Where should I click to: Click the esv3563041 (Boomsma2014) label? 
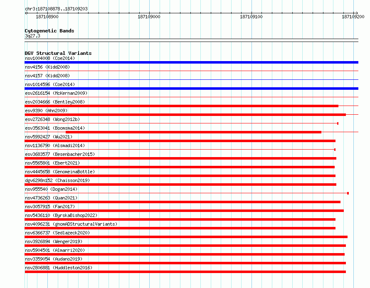[55, 128]
